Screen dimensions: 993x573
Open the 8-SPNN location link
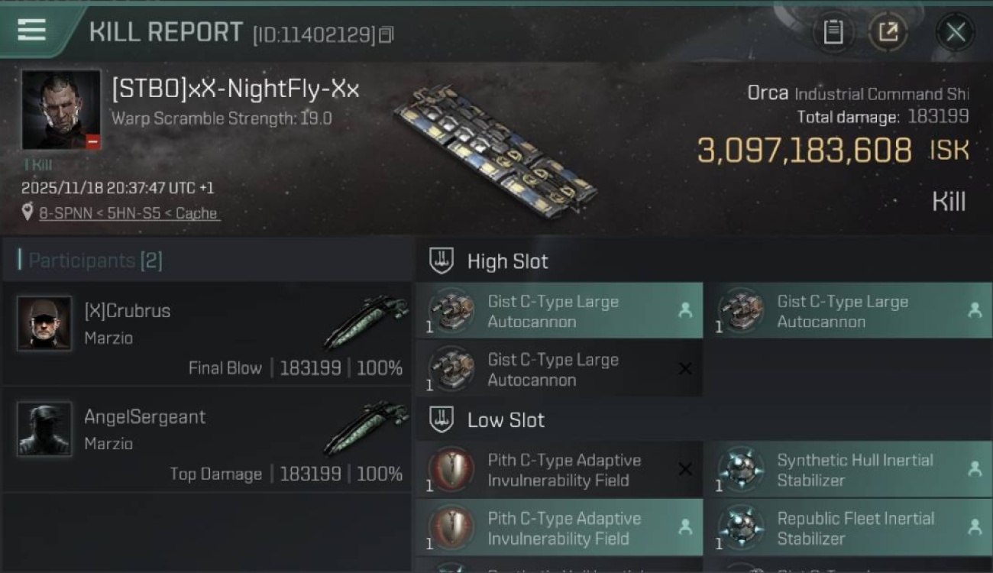[129, 214]
